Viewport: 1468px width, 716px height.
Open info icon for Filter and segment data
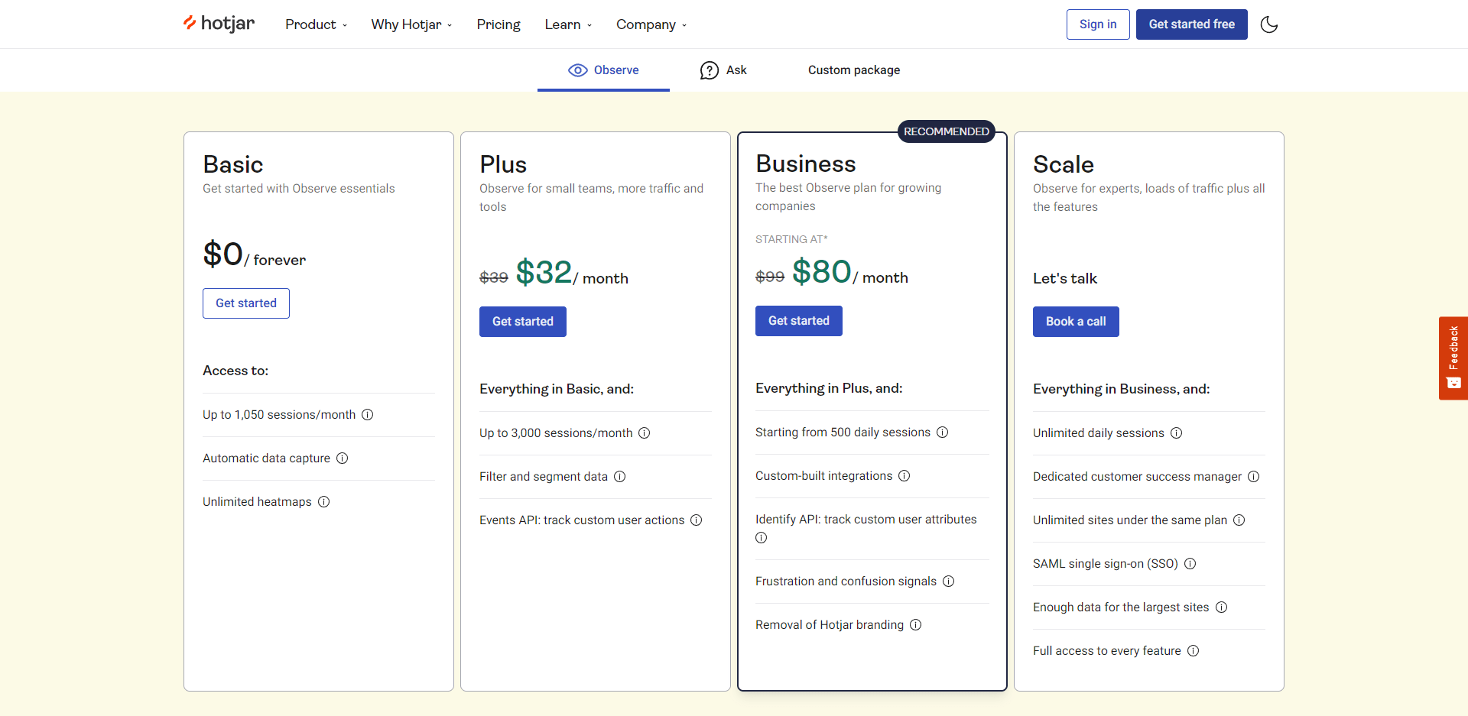click(620, 477)
